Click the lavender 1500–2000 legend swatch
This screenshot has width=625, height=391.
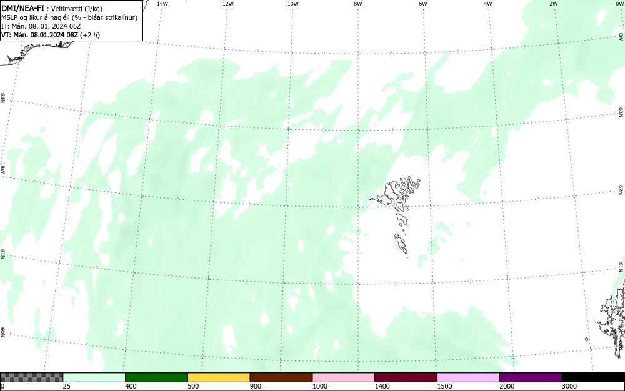468,377
